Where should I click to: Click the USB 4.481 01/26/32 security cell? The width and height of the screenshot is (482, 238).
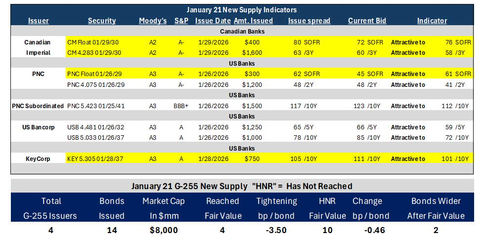(x=95, y=127)
